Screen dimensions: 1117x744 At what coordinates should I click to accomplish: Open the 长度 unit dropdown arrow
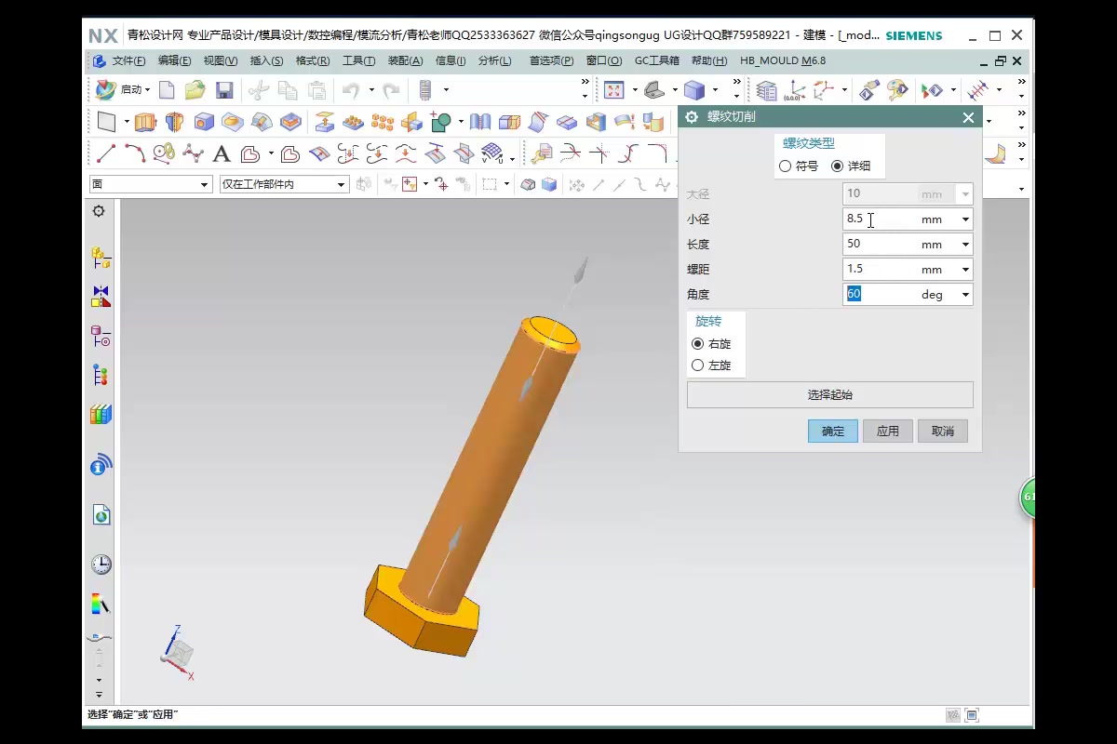coord(965,245)
